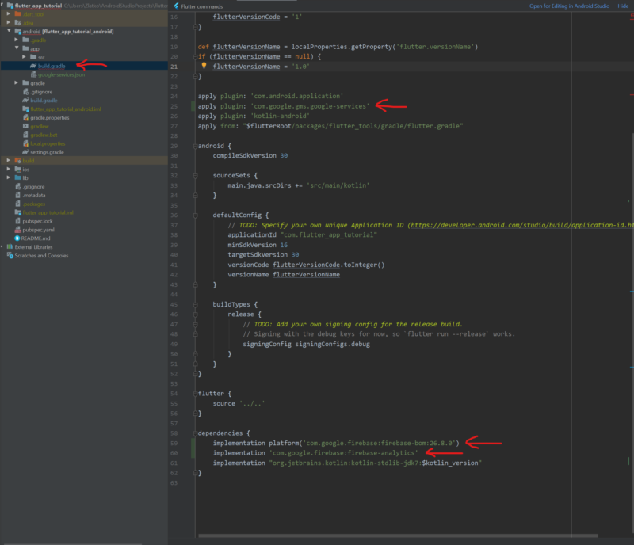The height and width of the screenshot is (545, 634).
Task: Click flutterVersionCode.toInteger() on line 41
Action: pos(328,265)
